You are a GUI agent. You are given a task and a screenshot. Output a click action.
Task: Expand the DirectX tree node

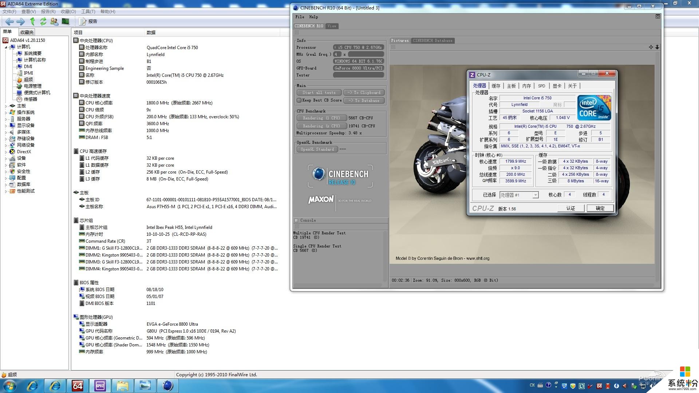click(6, 152)
